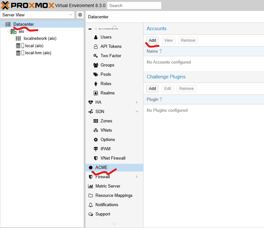
Task: Select localnetwork (aio) tree item
Action: tap(40, 39)
